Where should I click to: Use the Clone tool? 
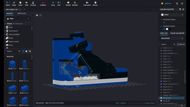pos(20,4)
